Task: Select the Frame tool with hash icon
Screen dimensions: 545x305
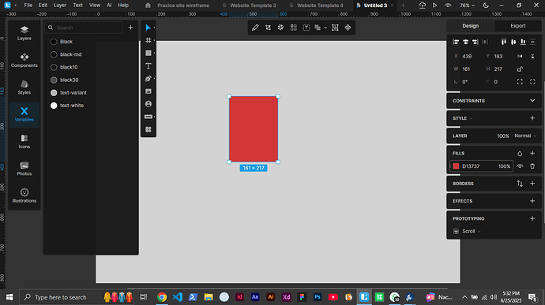Action: tap(148, 40)
